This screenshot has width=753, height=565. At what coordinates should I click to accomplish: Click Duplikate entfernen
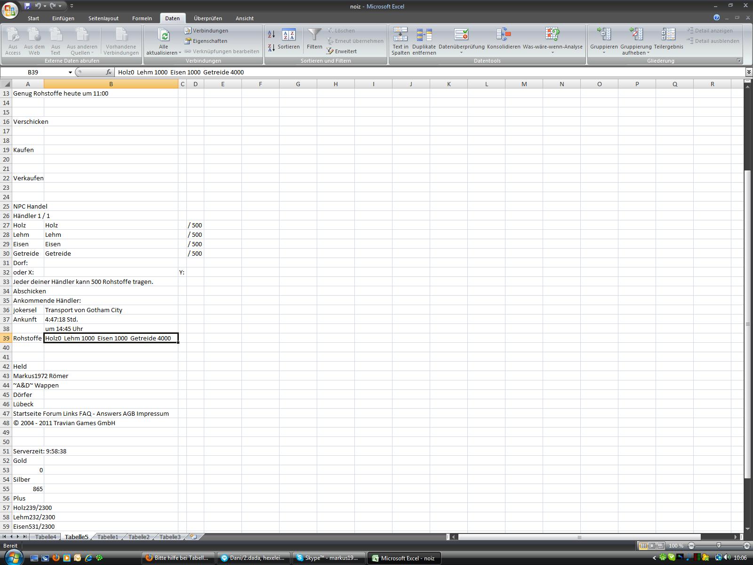(424, 41)
